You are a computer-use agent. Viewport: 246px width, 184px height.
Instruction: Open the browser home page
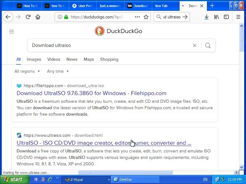pos(38,17)
